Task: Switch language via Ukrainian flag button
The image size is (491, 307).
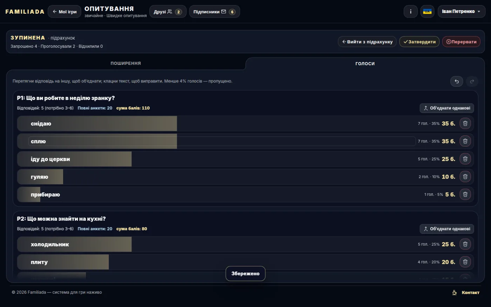Action: [427, 12]
